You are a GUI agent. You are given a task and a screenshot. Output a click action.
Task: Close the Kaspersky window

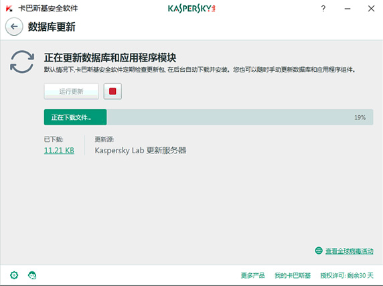click(x=371, y=9)
